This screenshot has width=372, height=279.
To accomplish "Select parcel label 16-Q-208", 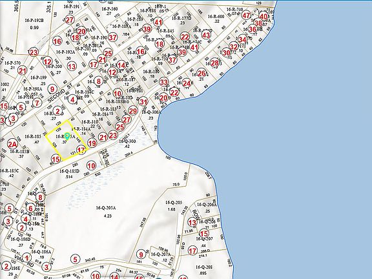I will 204,267.
